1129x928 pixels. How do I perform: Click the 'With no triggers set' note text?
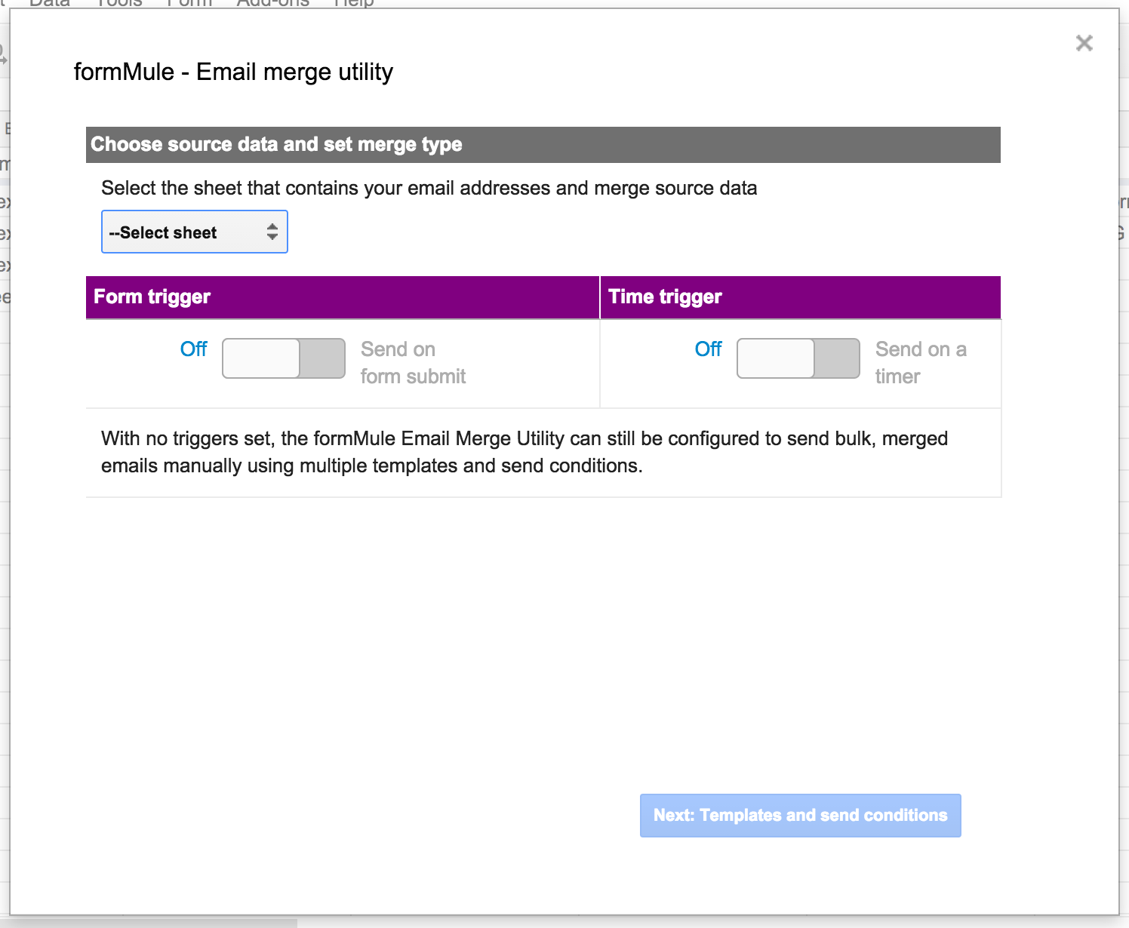point(525,452)
